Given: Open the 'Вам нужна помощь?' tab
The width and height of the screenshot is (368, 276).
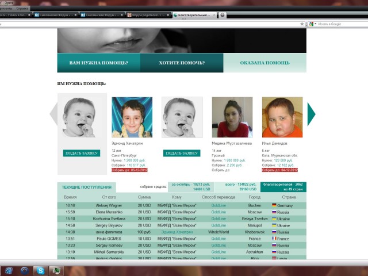Looking at the screenshot, I should 98,63.
